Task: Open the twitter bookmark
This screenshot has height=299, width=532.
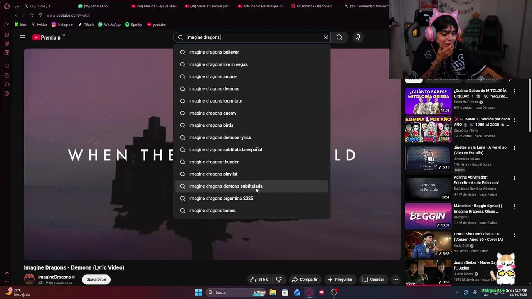Action: pos(39,25)
